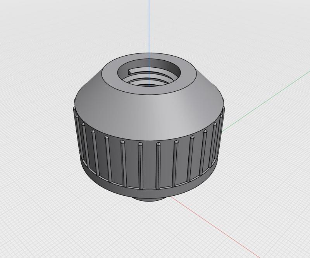Select the conical top face of the knob

(148, 111)
